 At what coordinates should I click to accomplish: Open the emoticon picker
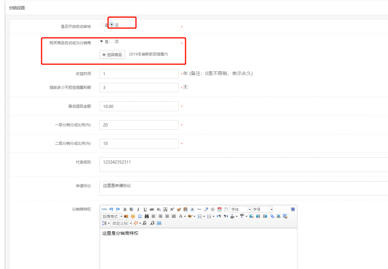pyautogui.click(x=133, y=216)
